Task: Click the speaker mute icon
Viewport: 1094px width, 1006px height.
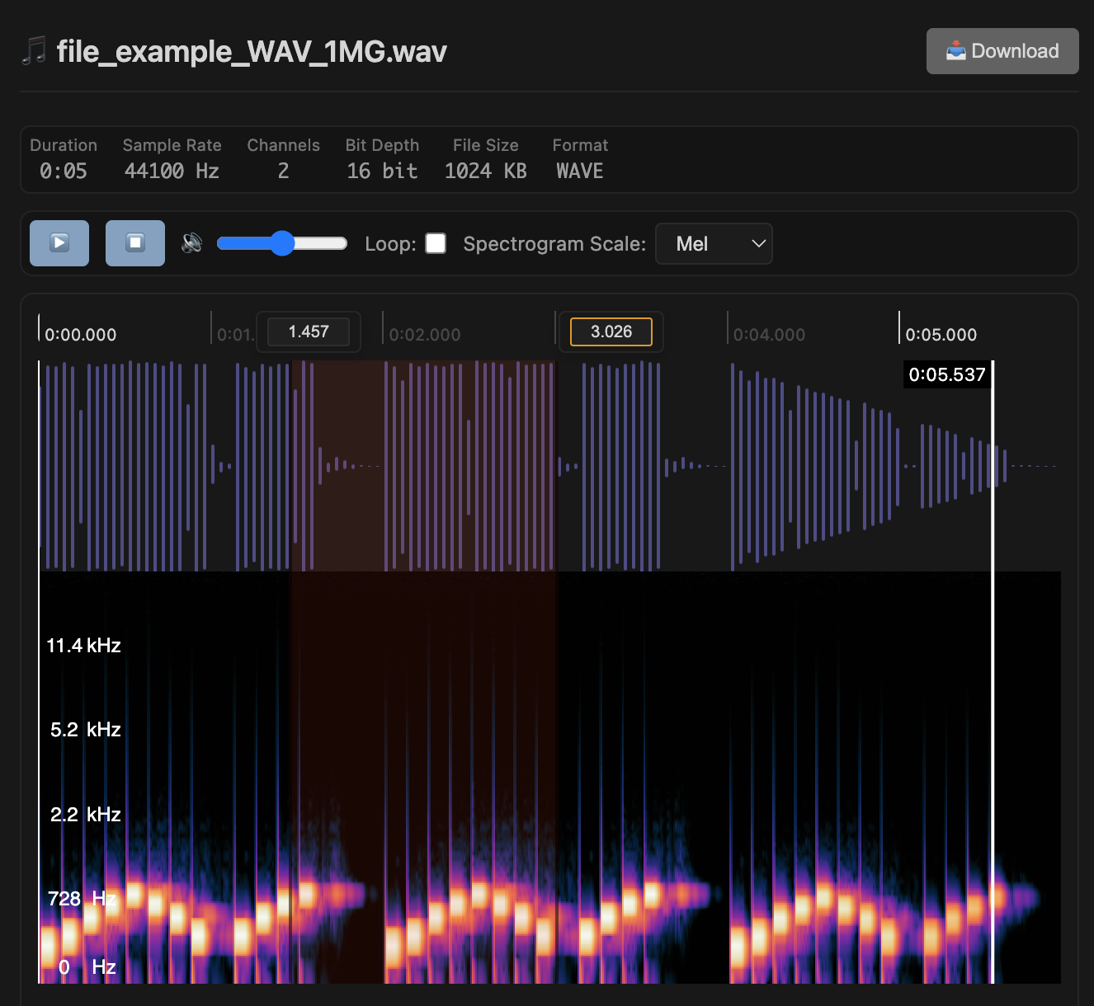Action: point(191,242)
